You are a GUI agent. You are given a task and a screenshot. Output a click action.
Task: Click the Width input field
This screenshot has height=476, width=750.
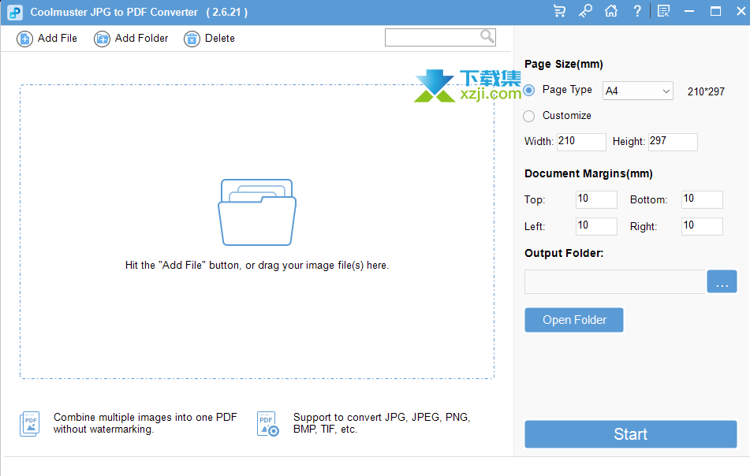click(x=581, y=142)
